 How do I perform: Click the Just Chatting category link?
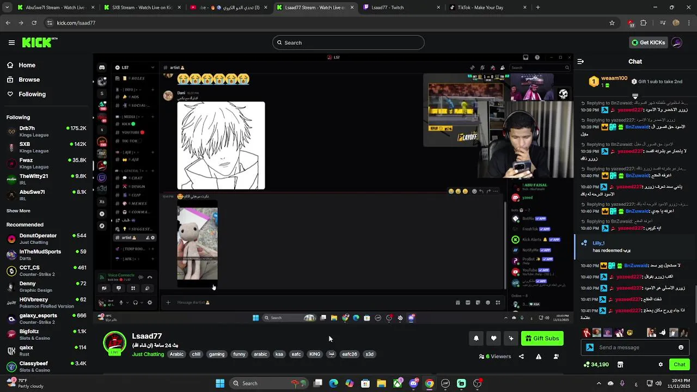148,354
